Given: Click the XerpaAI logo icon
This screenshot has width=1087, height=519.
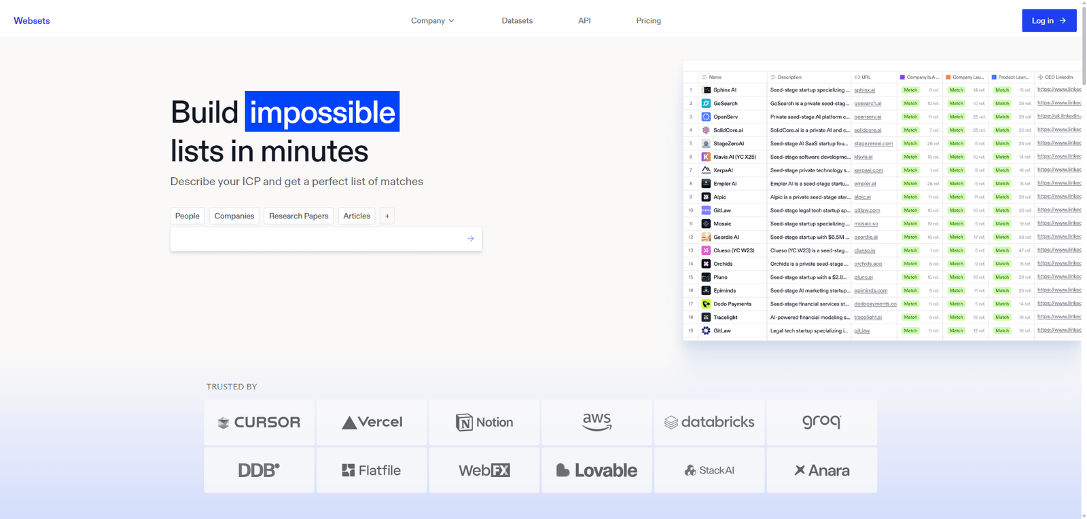Looking at the screenshot, I should coord(706,170).
